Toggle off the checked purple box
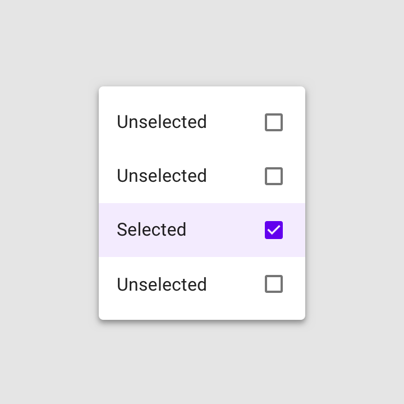404x404 pixels. (274, 230)
